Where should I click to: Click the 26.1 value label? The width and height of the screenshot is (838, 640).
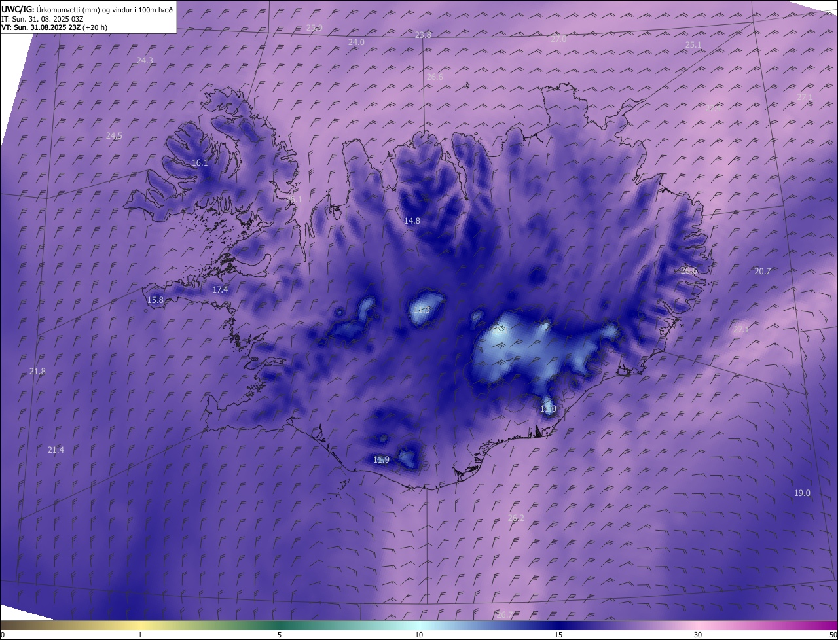point(295,199)
